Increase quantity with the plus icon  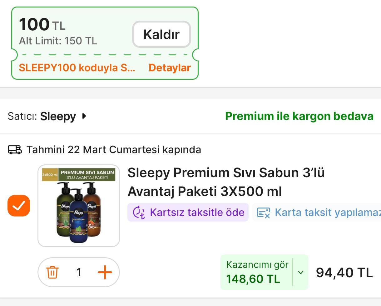pos(105,272)
